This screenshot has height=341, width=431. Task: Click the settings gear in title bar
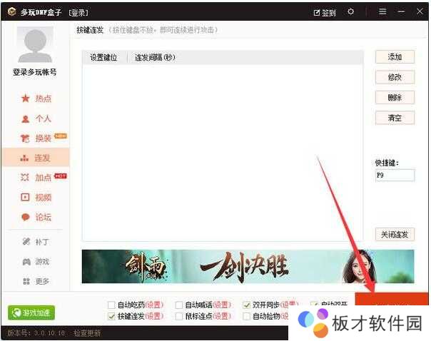(350, 12)
